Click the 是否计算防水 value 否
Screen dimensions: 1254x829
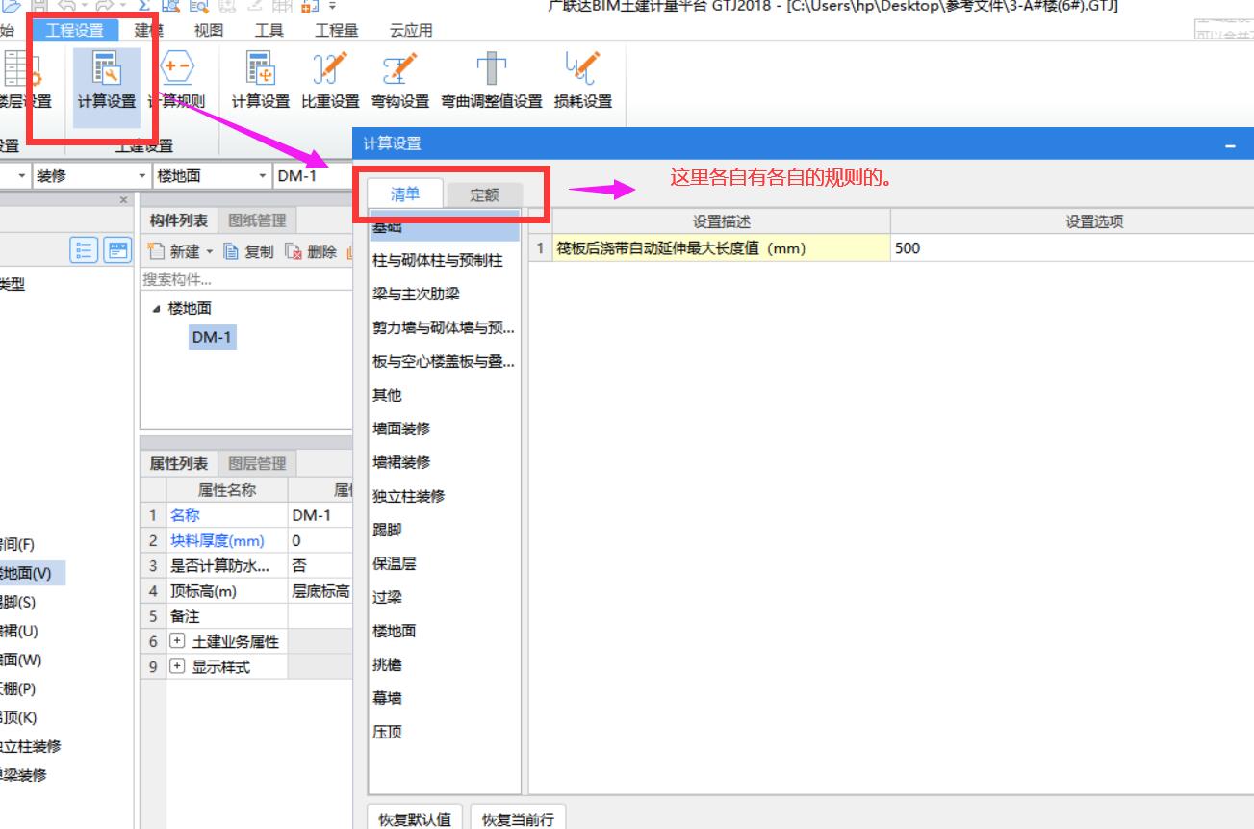click(320, 566)
